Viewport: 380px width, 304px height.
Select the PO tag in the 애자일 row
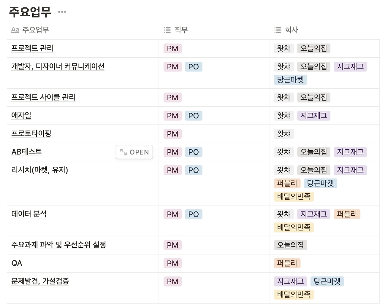pyautogui.click(x=194, y=116)
